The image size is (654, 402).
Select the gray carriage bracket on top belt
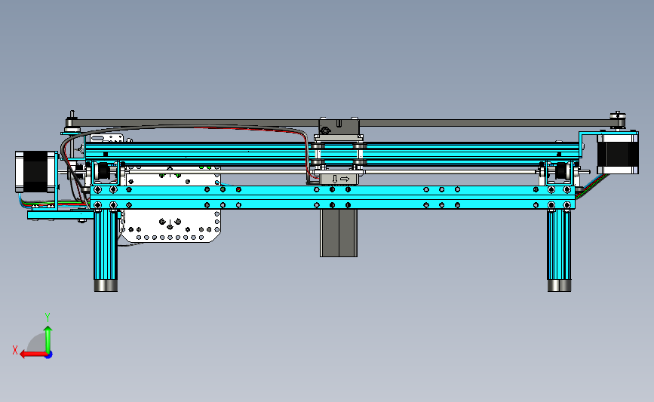coord(339,127)
